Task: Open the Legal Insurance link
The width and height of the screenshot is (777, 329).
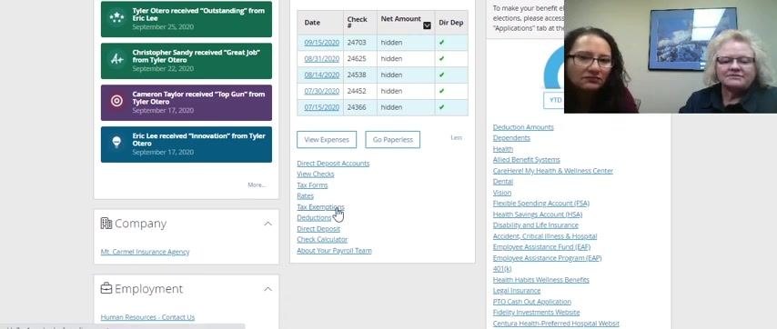Action: pos(517,291)
